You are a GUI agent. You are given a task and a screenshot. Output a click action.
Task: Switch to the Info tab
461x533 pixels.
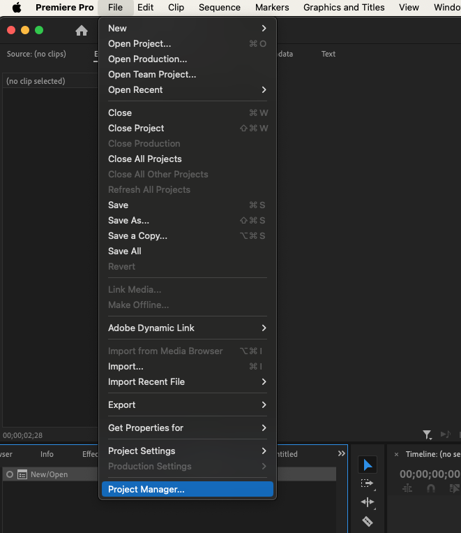click(47, 454)
